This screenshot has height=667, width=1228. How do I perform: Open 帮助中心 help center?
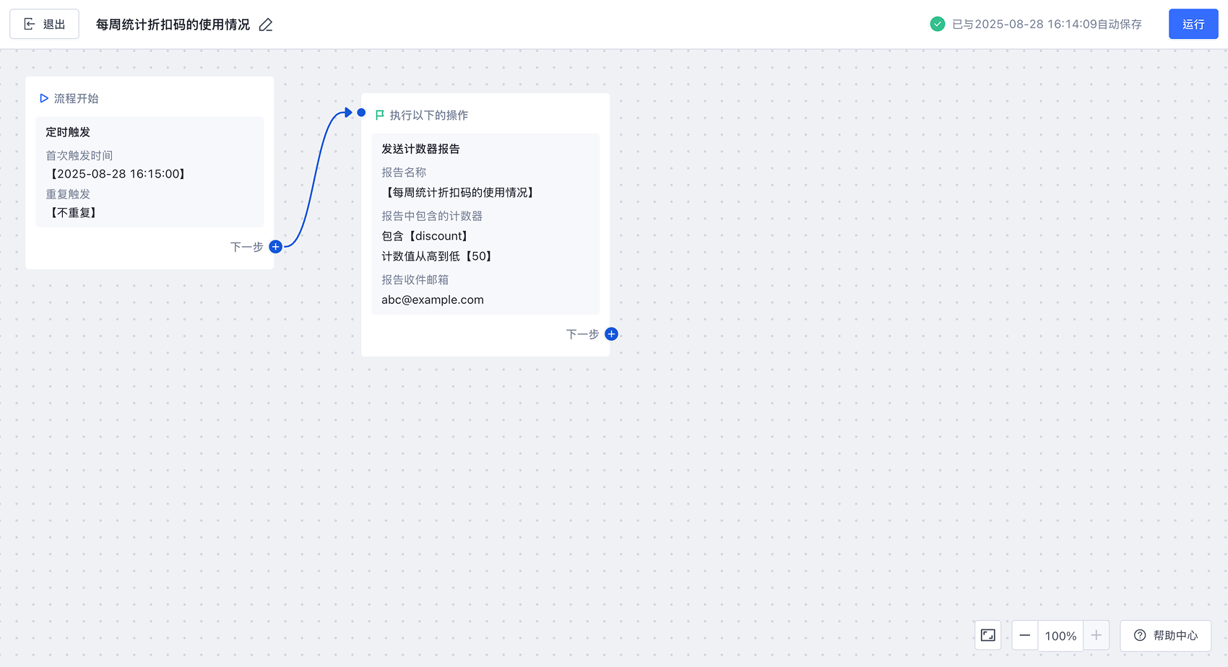pyautogui.click(x=1165, y=635)
